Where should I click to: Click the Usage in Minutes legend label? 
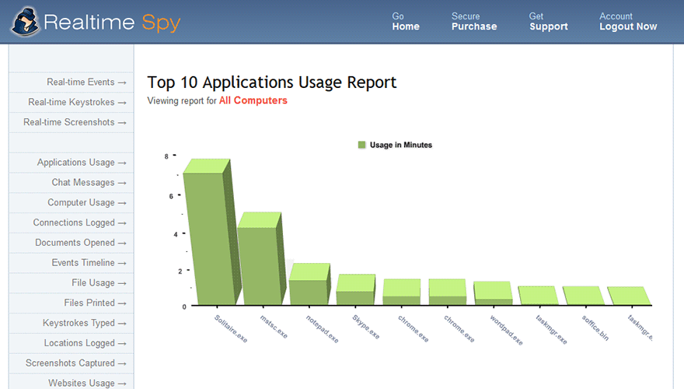click(x=401, y=145)
